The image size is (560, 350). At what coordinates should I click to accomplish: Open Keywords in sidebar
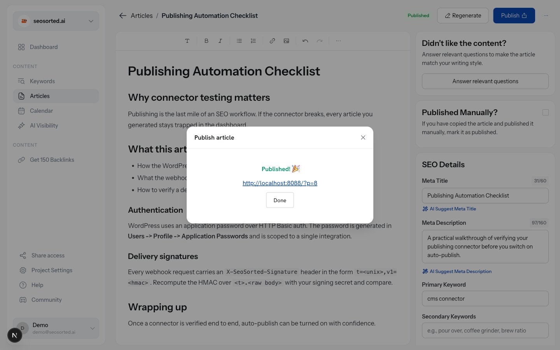pos(56,81)
